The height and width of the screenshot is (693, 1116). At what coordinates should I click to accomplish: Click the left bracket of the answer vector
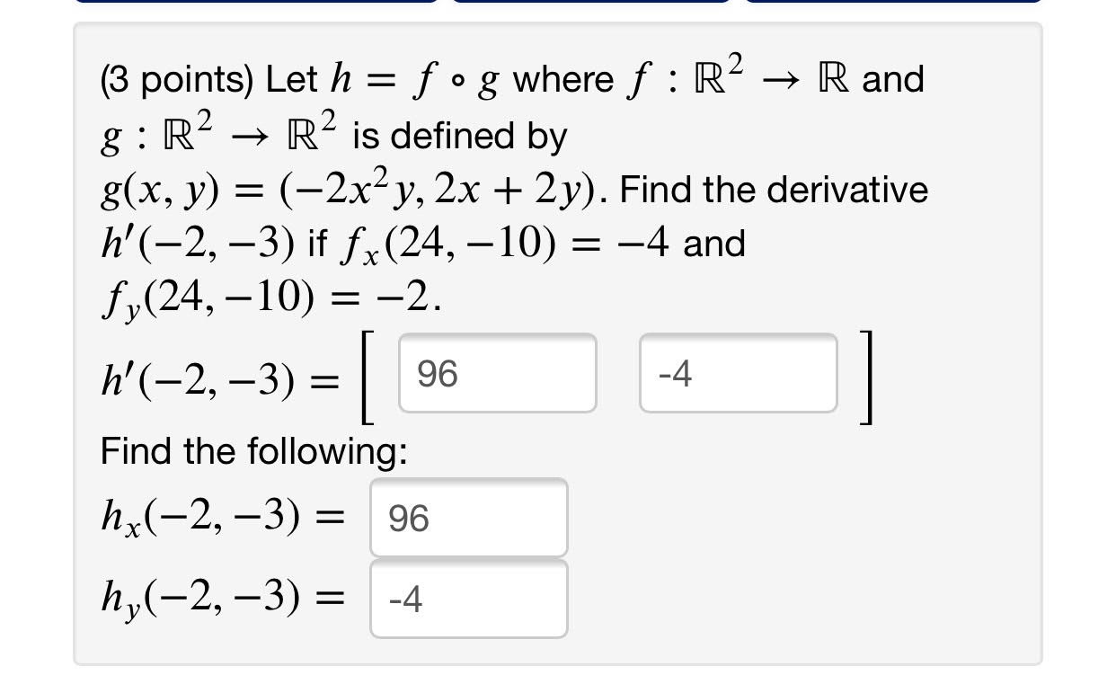[x=366, y=372]
